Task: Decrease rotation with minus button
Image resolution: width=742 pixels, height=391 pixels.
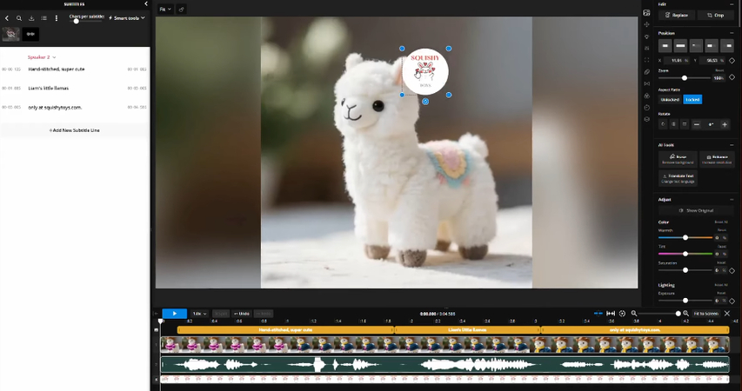Action: (696, 124)
